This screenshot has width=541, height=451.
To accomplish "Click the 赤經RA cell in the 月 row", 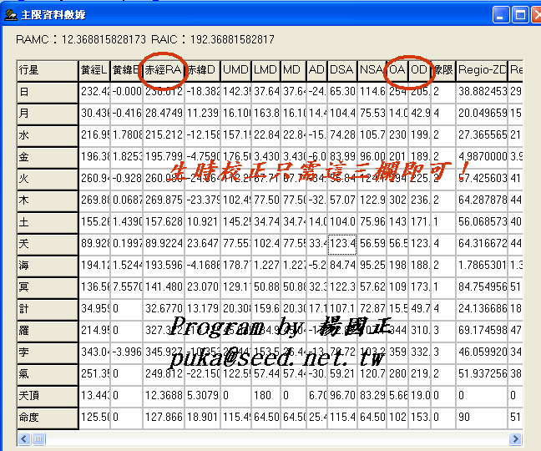I will point(162,113).
